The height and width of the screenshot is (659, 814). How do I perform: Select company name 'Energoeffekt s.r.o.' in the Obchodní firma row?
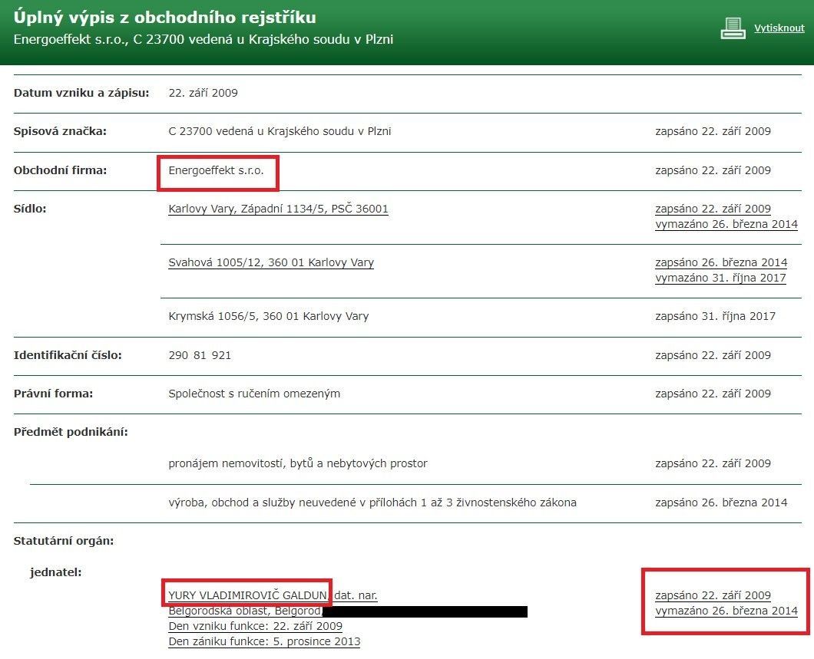(216, 170)
